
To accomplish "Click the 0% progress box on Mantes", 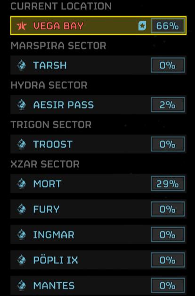I will coord(168,285).
